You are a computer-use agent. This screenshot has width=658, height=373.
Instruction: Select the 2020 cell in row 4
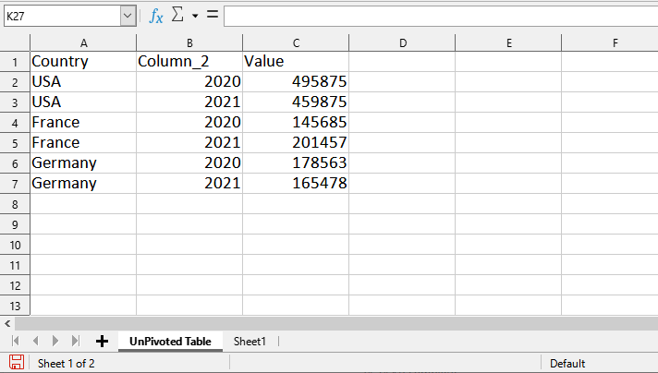[189, 123]
